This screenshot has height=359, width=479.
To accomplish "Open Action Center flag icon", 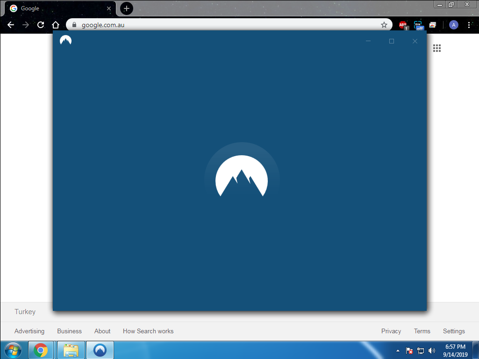I will [x=409, y=351].
